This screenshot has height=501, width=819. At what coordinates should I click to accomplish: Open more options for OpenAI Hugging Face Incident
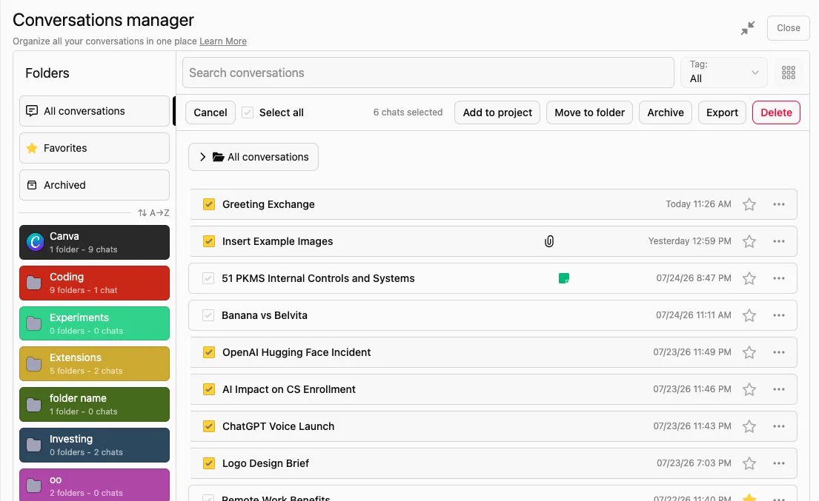coord(779,352)
